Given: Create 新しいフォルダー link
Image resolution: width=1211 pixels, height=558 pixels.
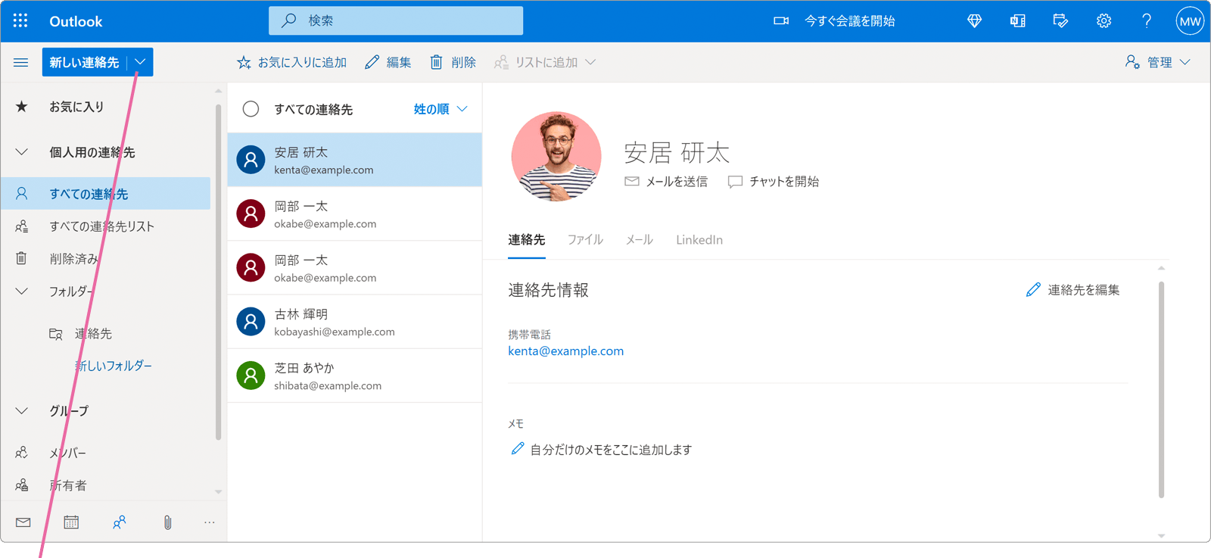Looking at the screenshot, I should (x=114, y=366).
